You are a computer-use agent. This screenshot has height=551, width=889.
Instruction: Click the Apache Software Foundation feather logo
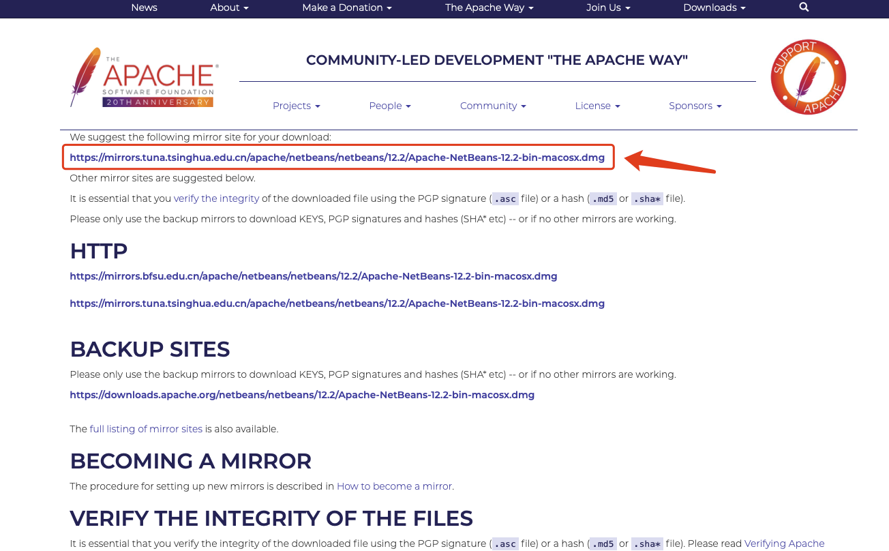pyautogui.click(x=145, y=78)
